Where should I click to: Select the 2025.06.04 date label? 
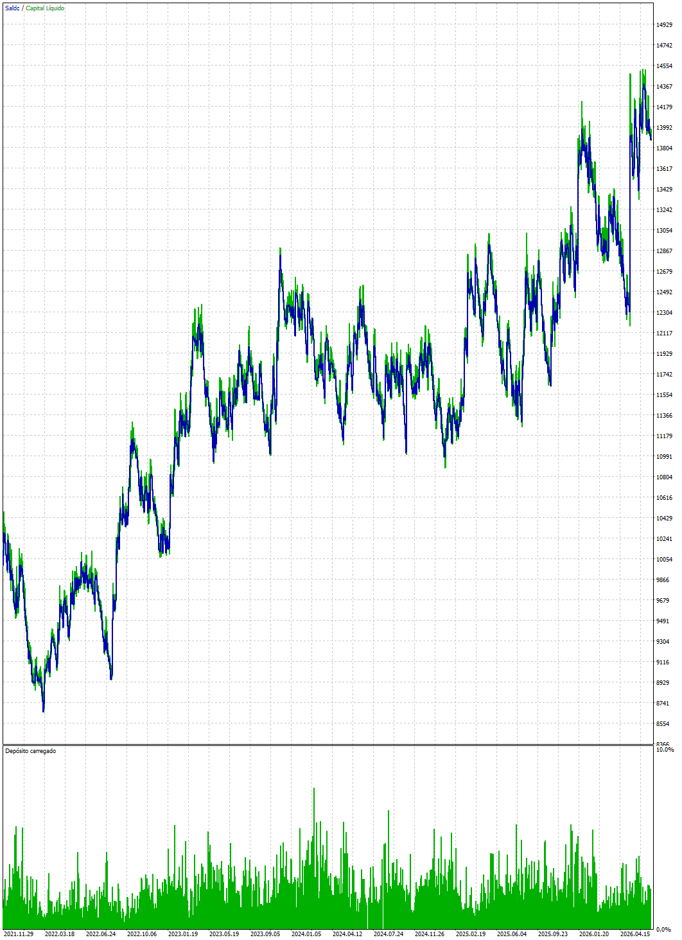click(512, 934)
